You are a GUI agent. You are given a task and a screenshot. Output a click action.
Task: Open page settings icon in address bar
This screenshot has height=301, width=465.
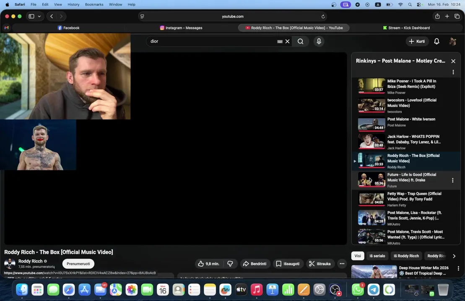tap(142, 17)
